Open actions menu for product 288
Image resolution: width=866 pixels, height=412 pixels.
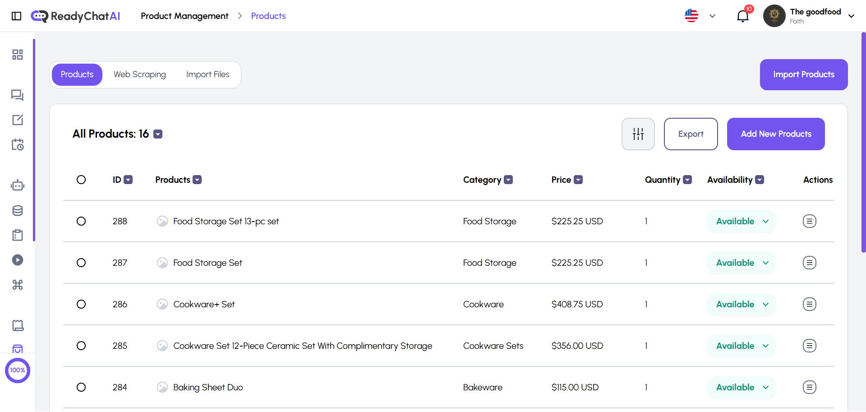tap(809, 221)
